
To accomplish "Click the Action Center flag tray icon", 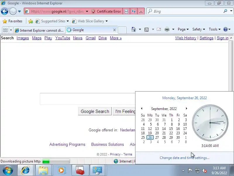I will click(190, 170).
